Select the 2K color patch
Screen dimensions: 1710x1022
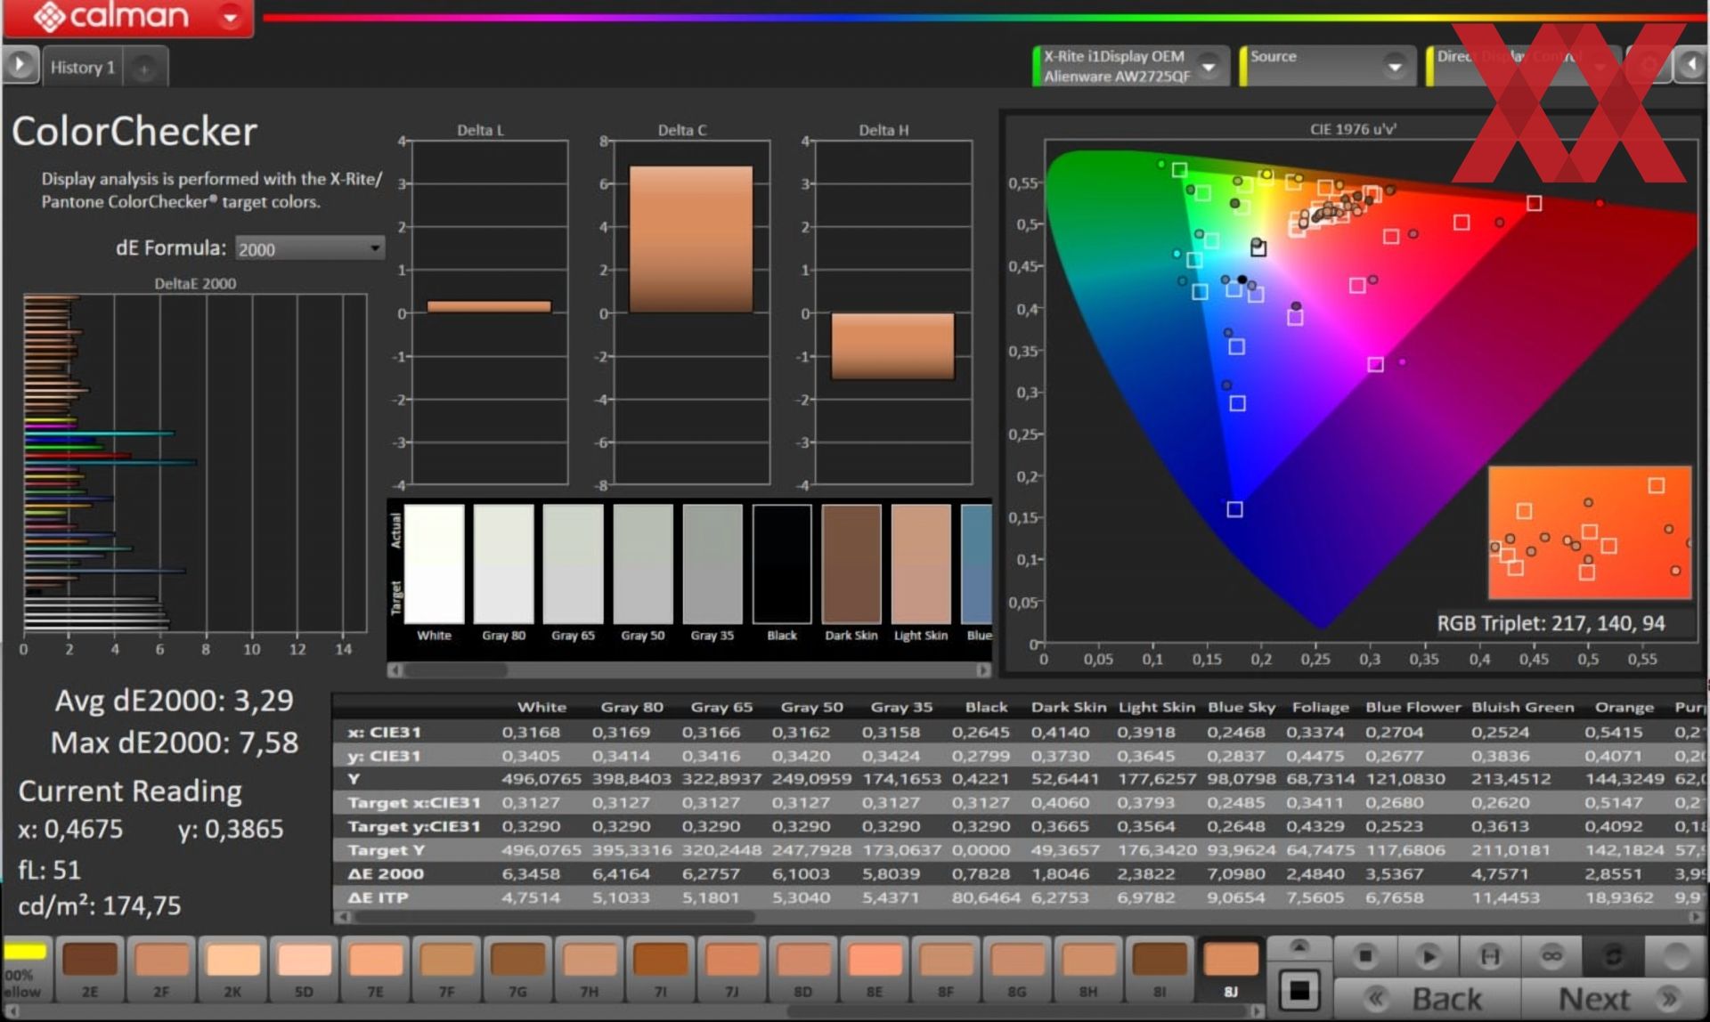232,969
